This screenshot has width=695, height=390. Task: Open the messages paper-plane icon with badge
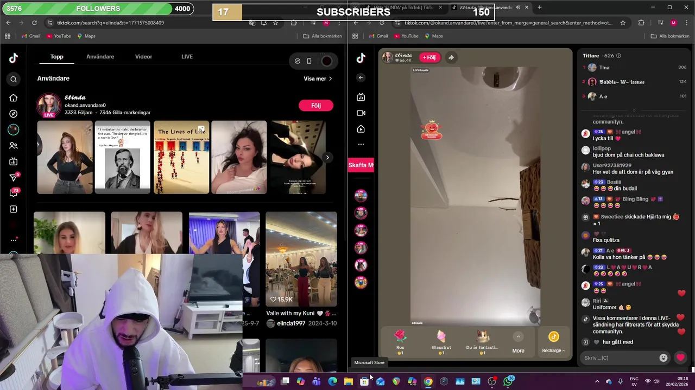pos(14,177)
